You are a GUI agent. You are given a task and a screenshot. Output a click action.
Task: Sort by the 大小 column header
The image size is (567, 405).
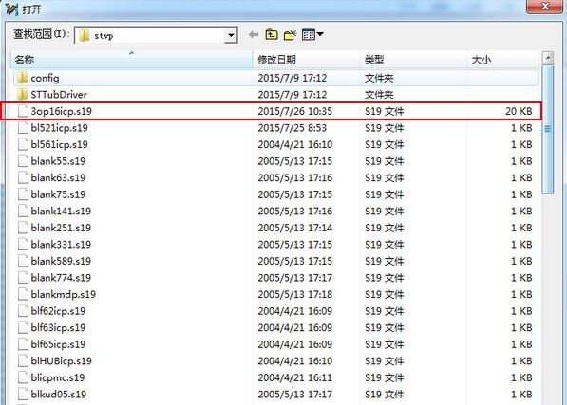pos(502,59)
